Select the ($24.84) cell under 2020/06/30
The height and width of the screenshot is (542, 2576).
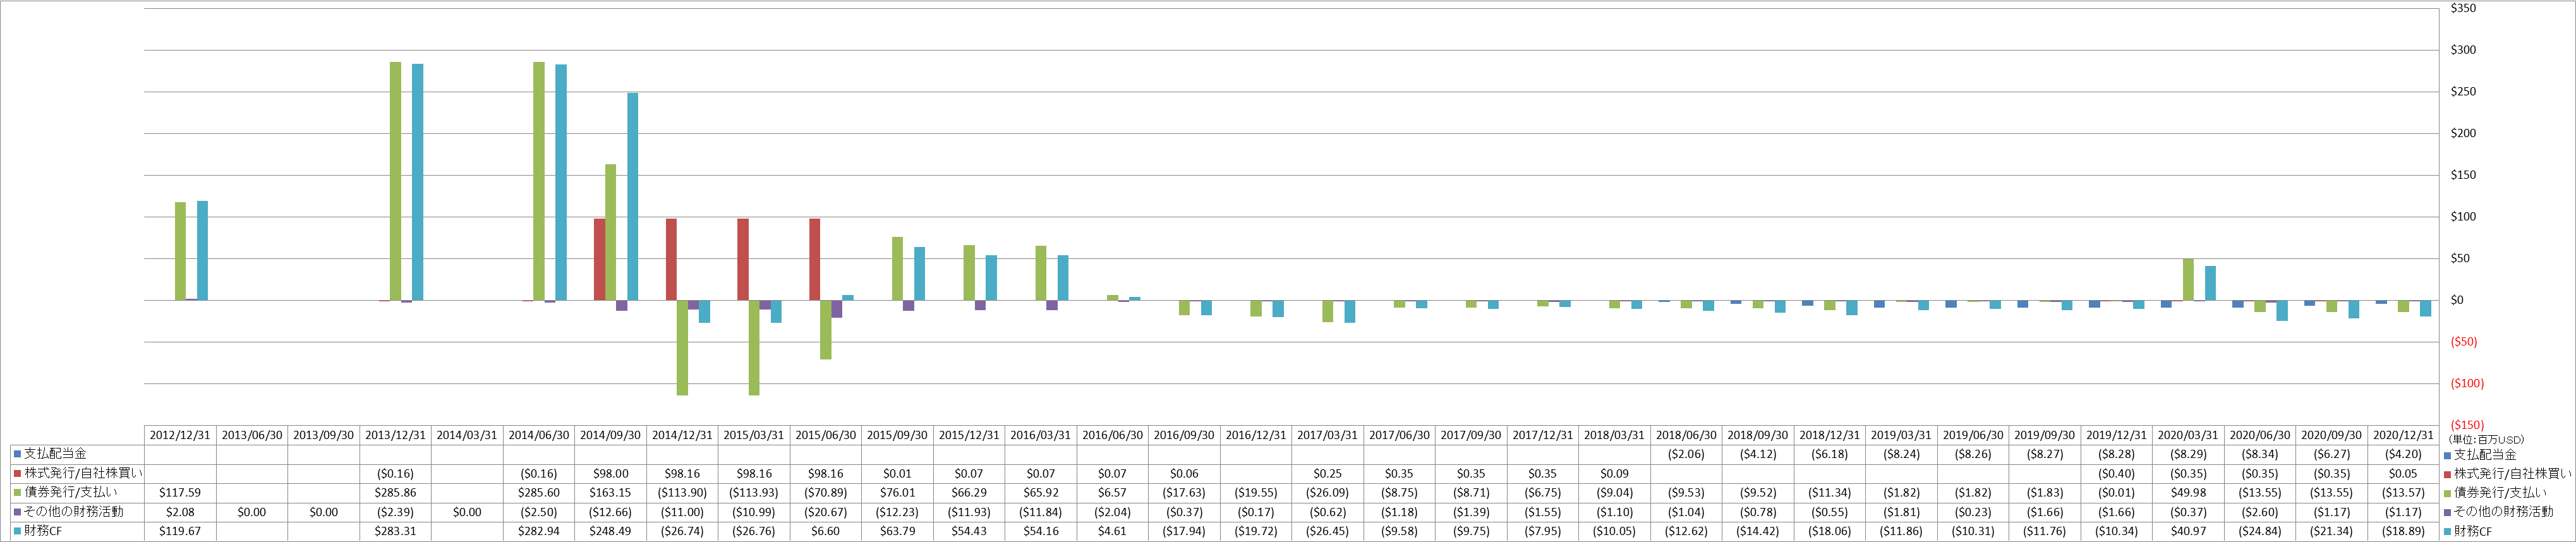2260,531
